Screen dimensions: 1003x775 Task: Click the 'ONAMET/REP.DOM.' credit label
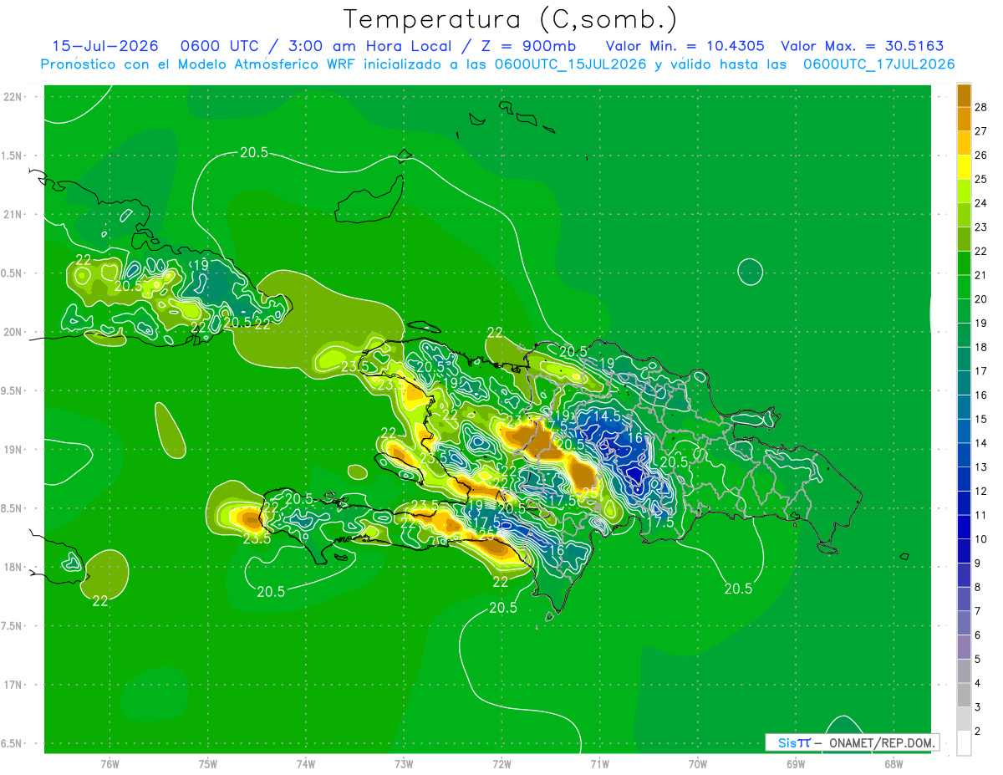tap(880, 742)
